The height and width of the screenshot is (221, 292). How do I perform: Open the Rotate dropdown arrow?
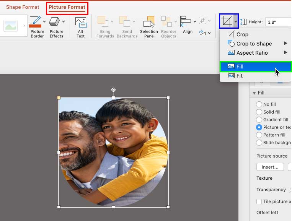pos(209,33)
